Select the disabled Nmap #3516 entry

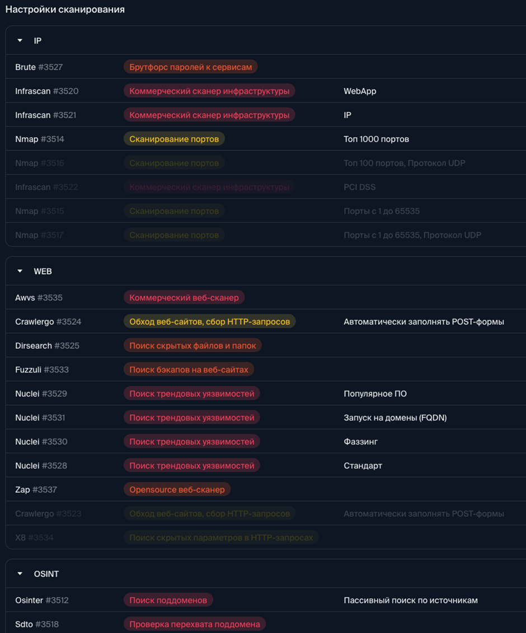point(40,163)
